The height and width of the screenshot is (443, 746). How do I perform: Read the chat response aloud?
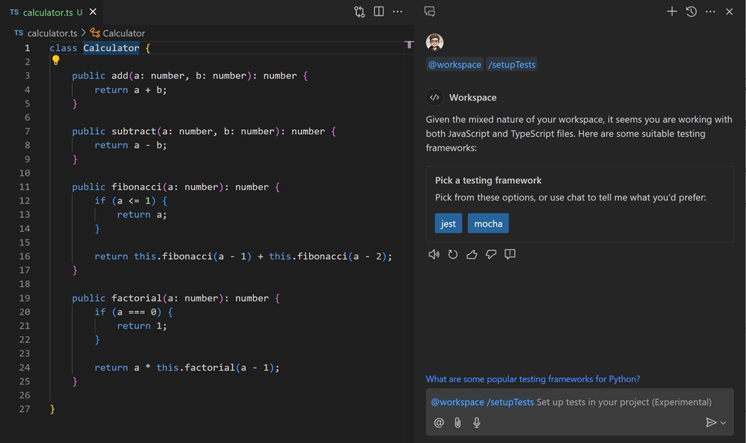click(434, 253)
